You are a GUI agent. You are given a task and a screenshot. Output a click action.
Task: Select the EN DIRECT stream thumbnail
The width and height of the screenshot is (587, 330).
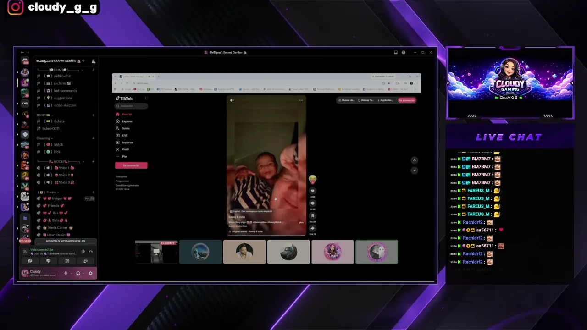coord(156,252)
